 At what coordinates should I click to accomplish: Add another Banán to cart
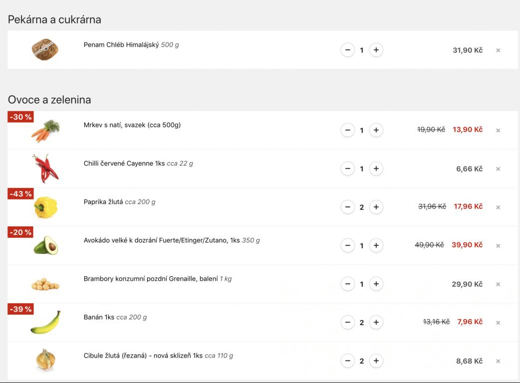pos(376,322)
